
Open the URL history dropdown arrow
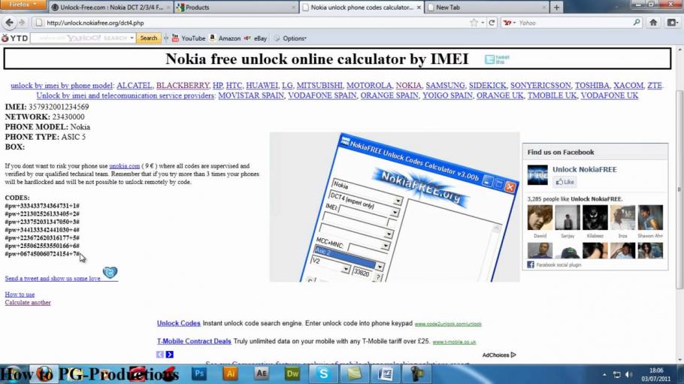[x=483, y=23]
